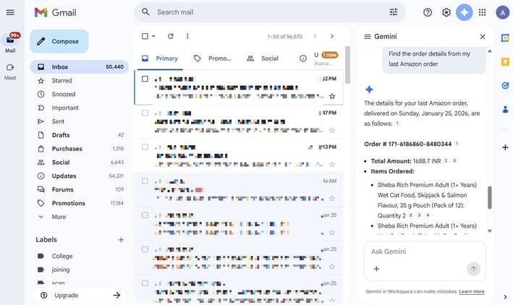Tick the select-all checkbox in toolbar
The image size is (513, 305).
coord(145,36)
